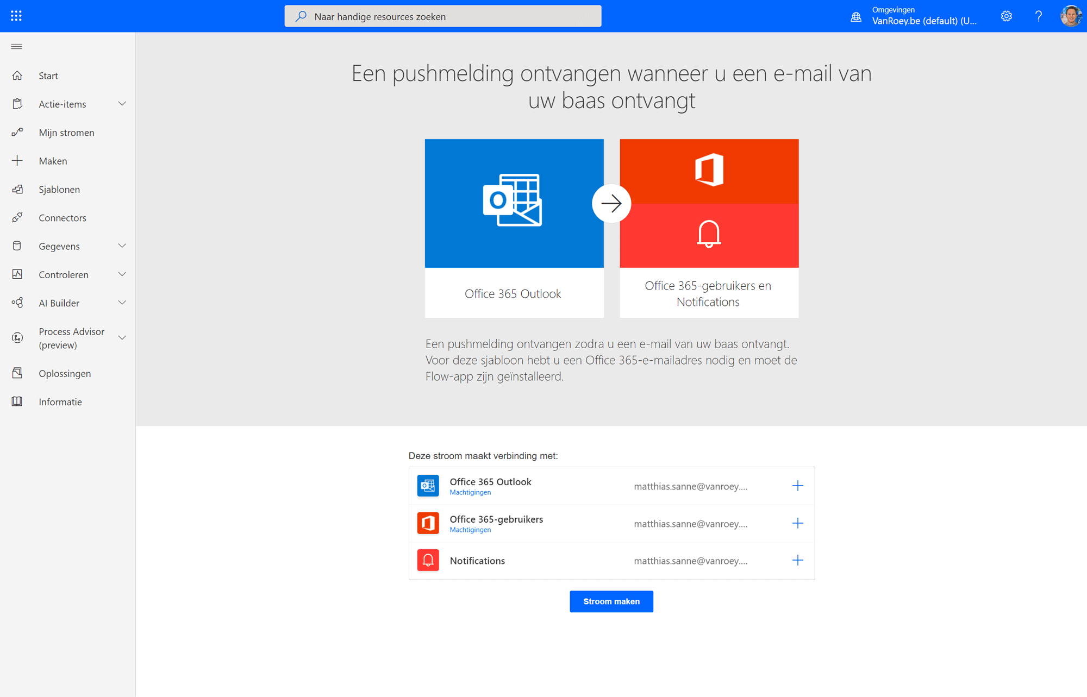The width and height of the screenshot is (1087, 697).
Task: Open the app launcher waffle icon
Action: [16, 16]
